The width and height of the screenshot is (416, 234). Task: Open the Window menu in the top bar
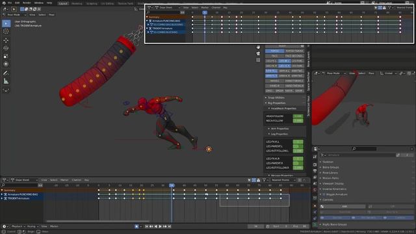coord(39,3)
